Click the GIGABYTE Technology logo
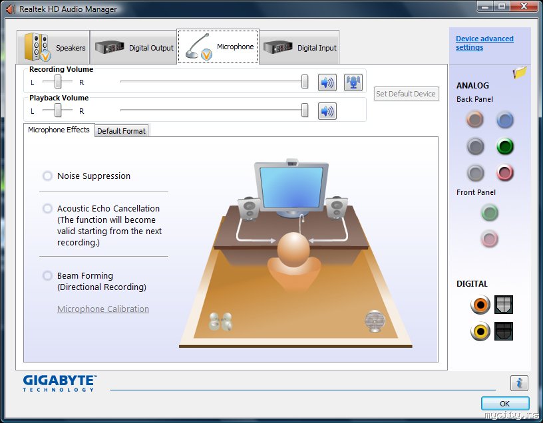The height and width of the screenshot is (423, 543). (60, 383)
